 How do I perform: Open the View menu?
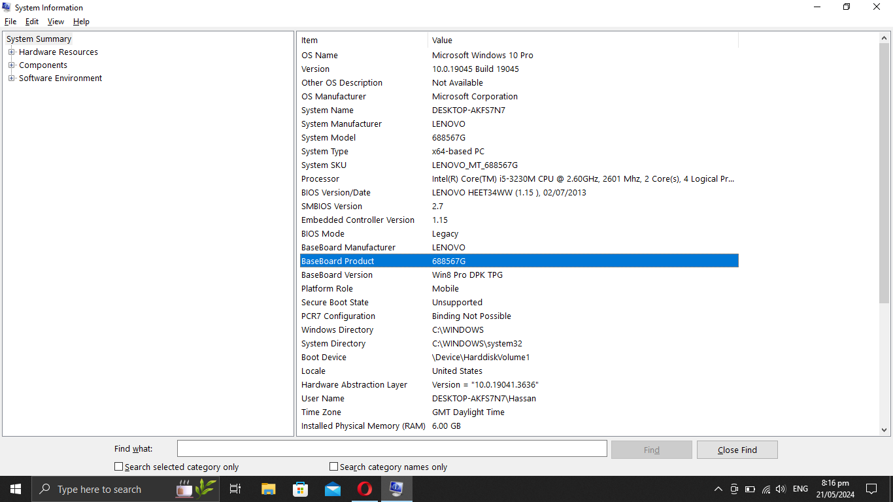[56, 22]
